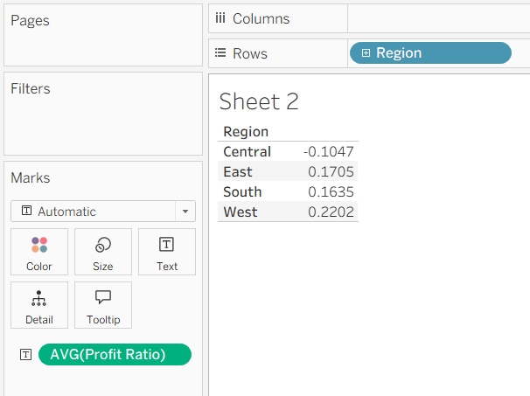Click the Sheet 2 title
This screenshot has height=396, width=530.
[x=259, y=101]
